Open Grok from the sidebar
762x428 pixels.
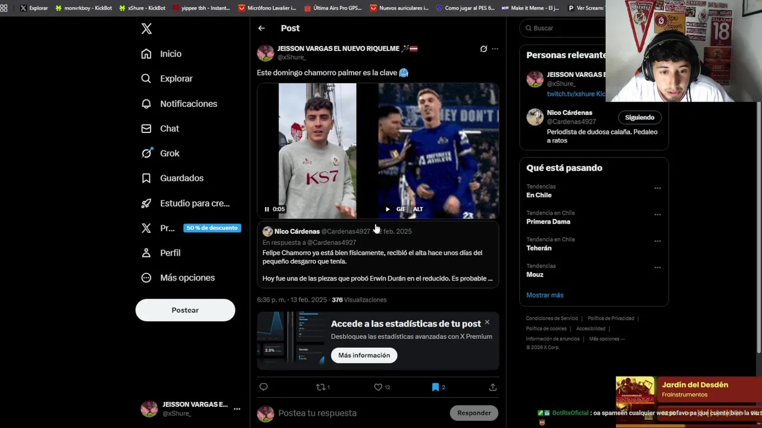click(160, 153)
